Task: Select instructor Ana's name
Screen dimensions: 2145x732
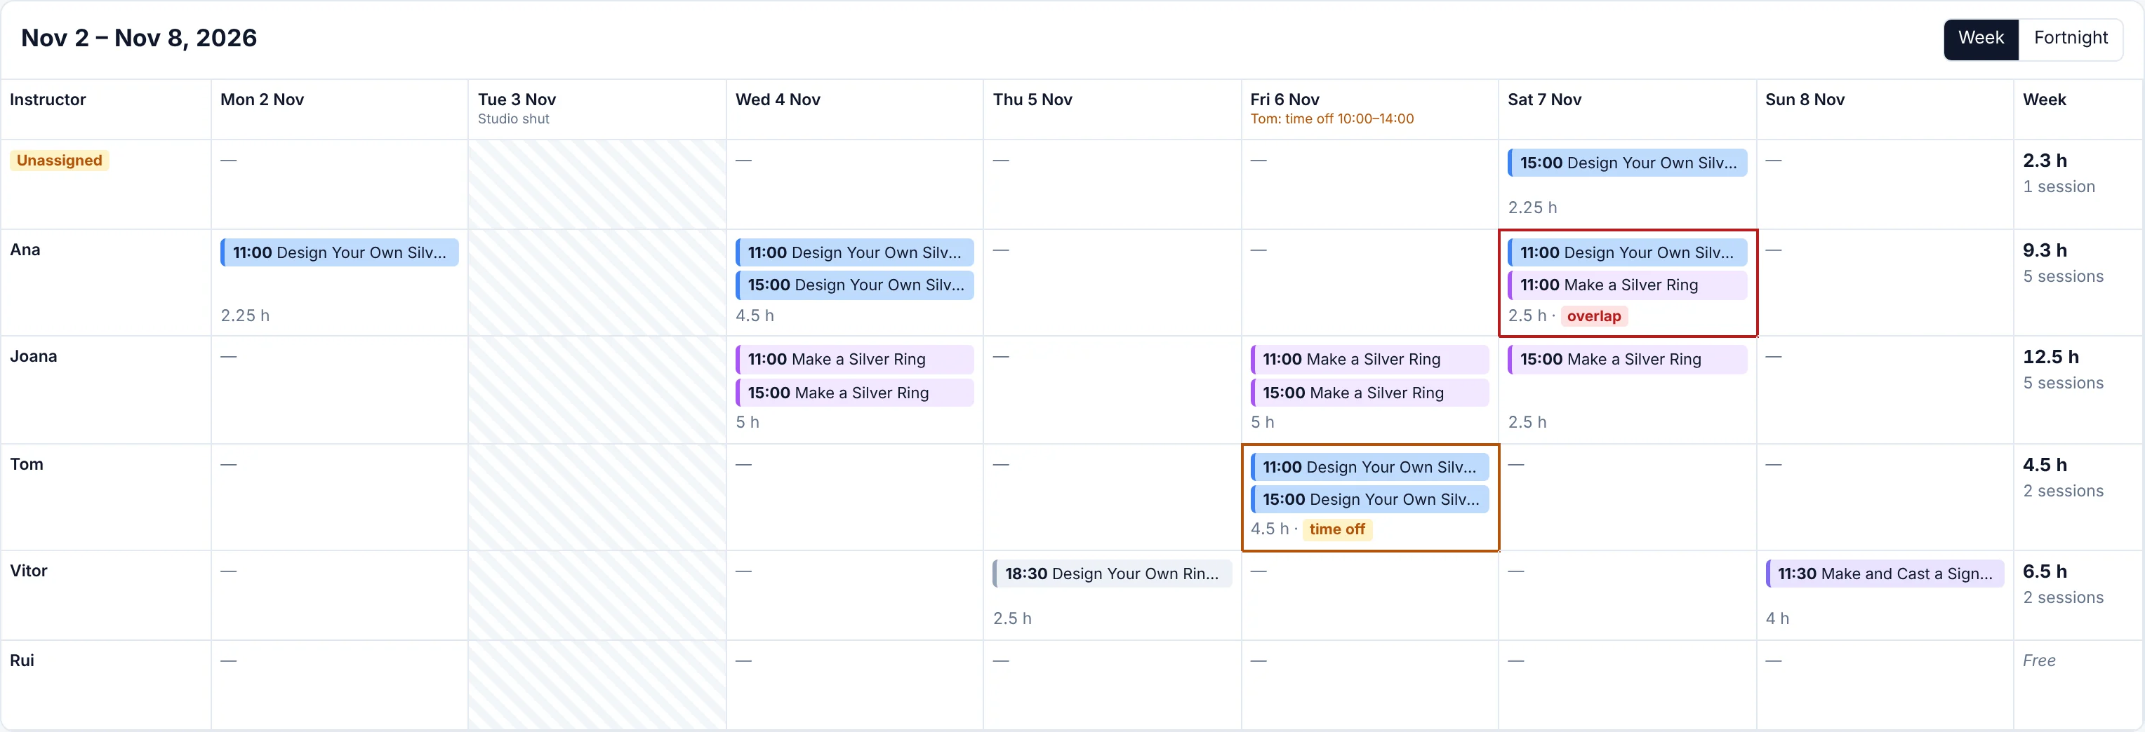Action: click(25, 250)
